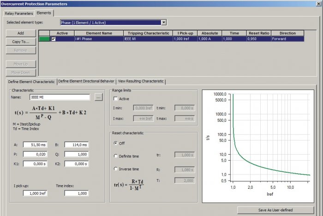Click the Move Up button
323x216 pixels.
coord(21,64)
